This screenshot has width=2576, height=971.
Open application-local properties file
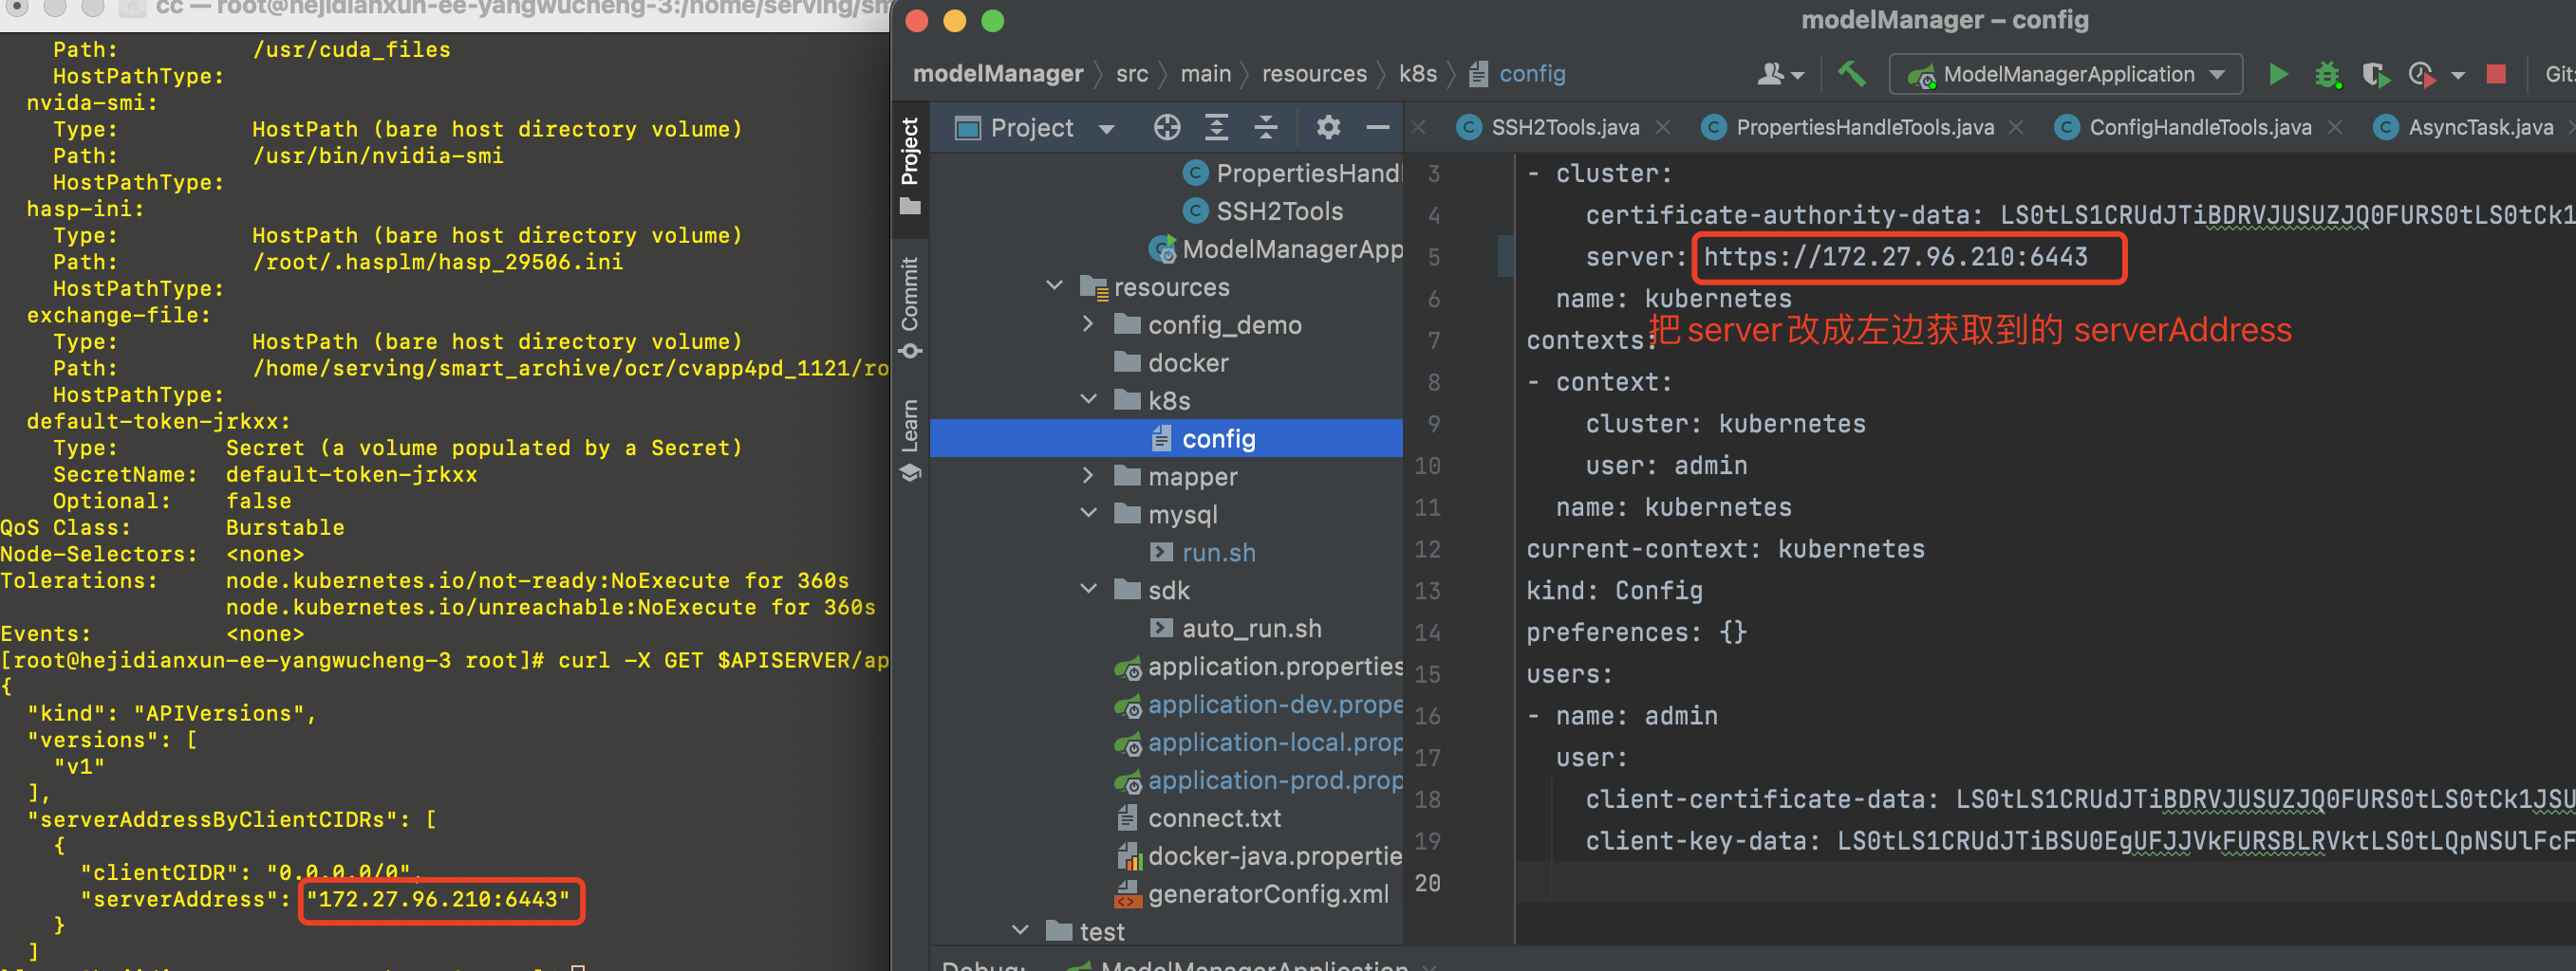1259,742
